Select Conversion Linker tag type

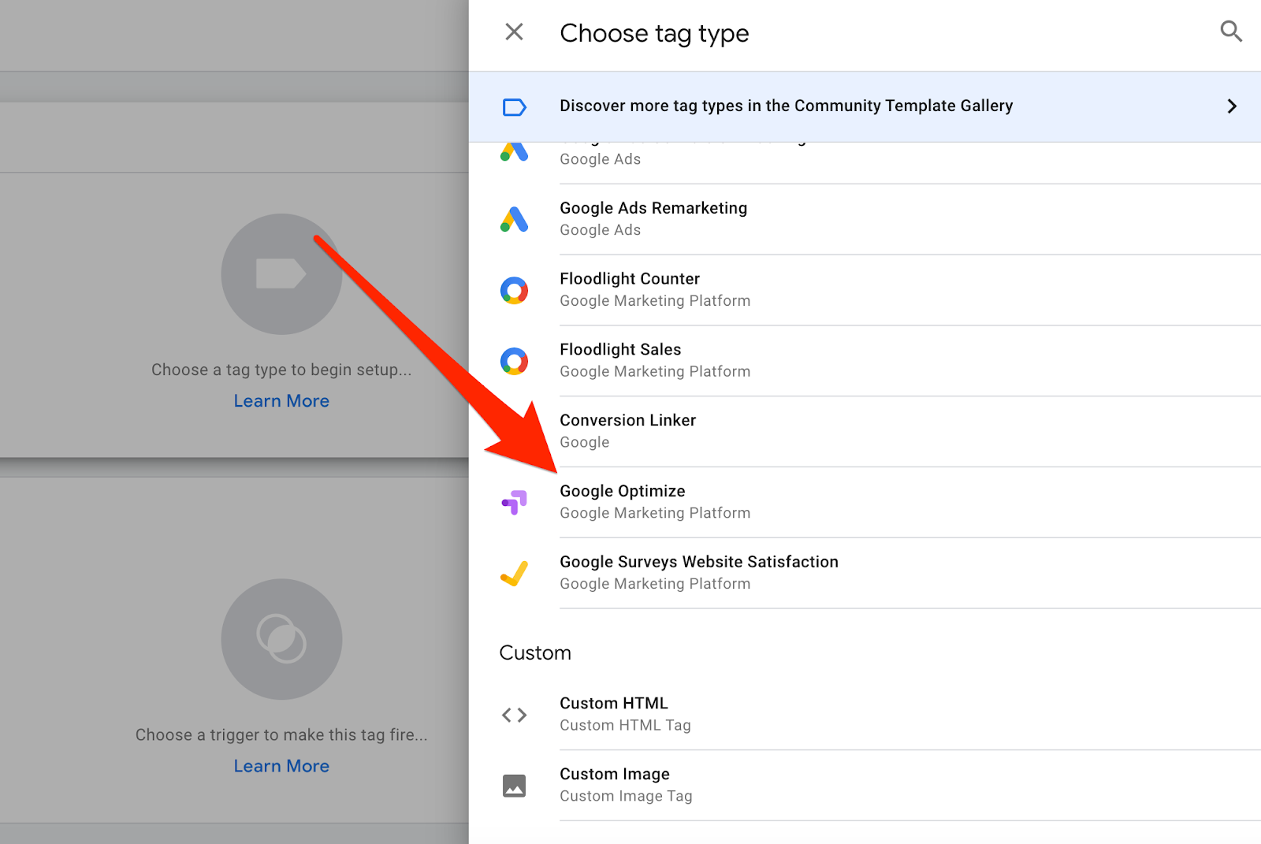point(865,432)
